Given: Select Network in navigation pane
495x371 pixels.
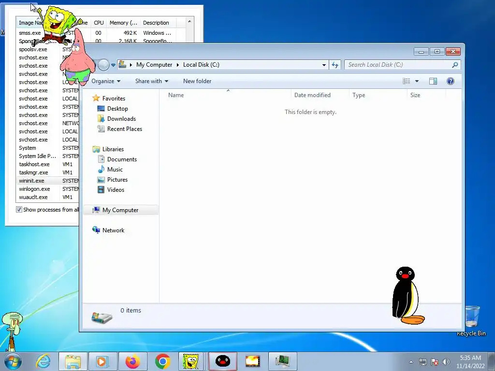Looking at the screenshot, I should 113,230.
